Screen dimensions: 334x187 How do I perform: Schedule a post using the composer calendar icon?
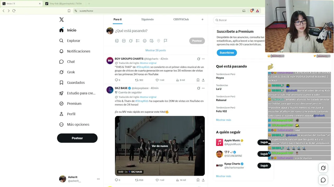(x=152, y=41)
